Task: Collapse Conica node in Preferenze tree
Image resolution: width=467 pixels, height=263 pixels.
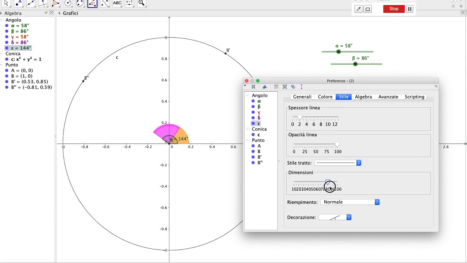Action: [x=248, y=129]
